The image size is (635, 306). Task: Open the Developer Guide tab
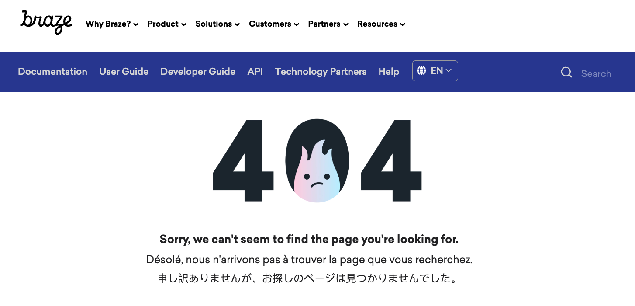[198, 72]
